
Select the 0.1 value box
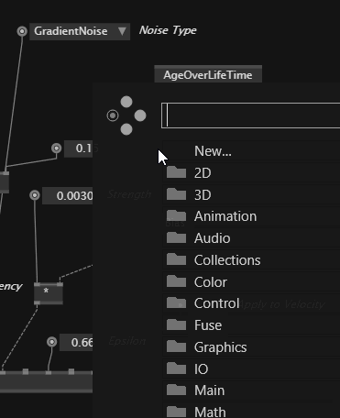pos(79,148)
